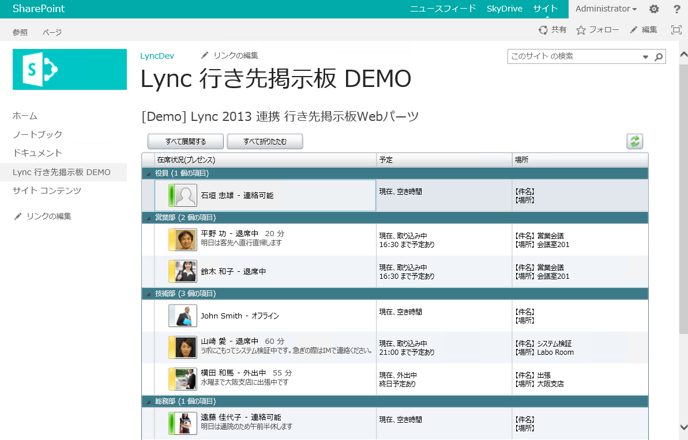Click the 編集 pencil icon in the ribbon
Viewport: 688px width, 440px height.
click(634, 30)
